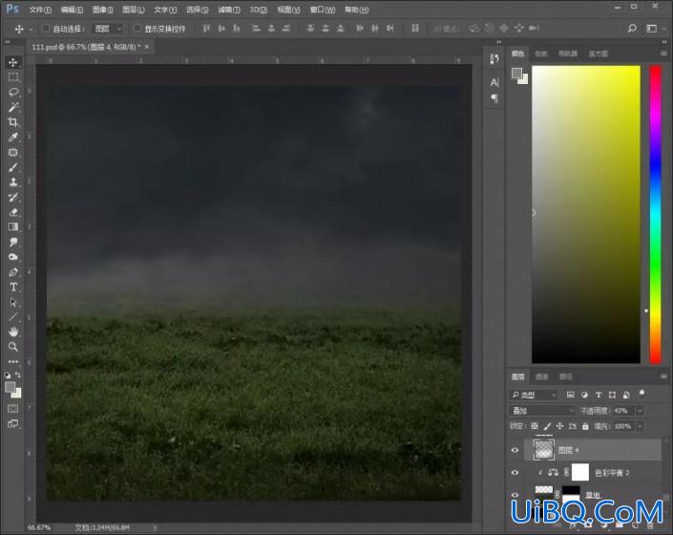The image size is (673, 535).
Task: Filter layers by pixel layers icon
Action: tap(570, 395)
